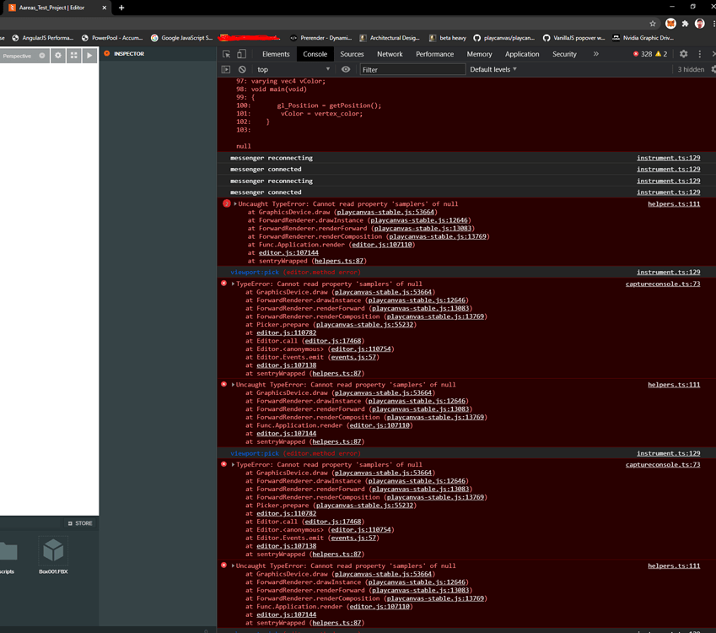Click the Inspect element cursor icon

pyautogui.click(x=225, y=53)
